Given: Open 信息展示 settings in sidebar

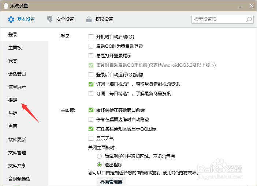Looking at the screenshot, I should [24, 87].
